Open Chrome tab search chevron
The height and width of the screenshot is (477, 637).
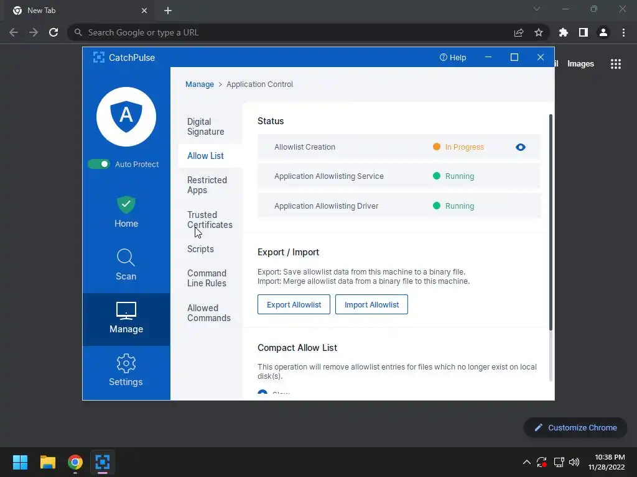(x=537, y=9)
